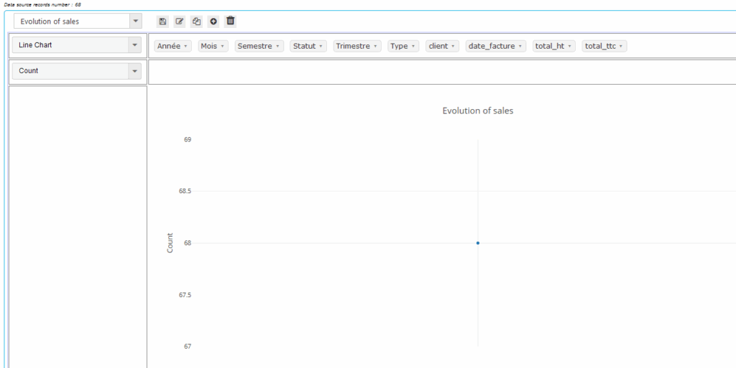Click the Data source records number text
The height and width of the screenshot is (368, 736).
[x=42, y=4]
